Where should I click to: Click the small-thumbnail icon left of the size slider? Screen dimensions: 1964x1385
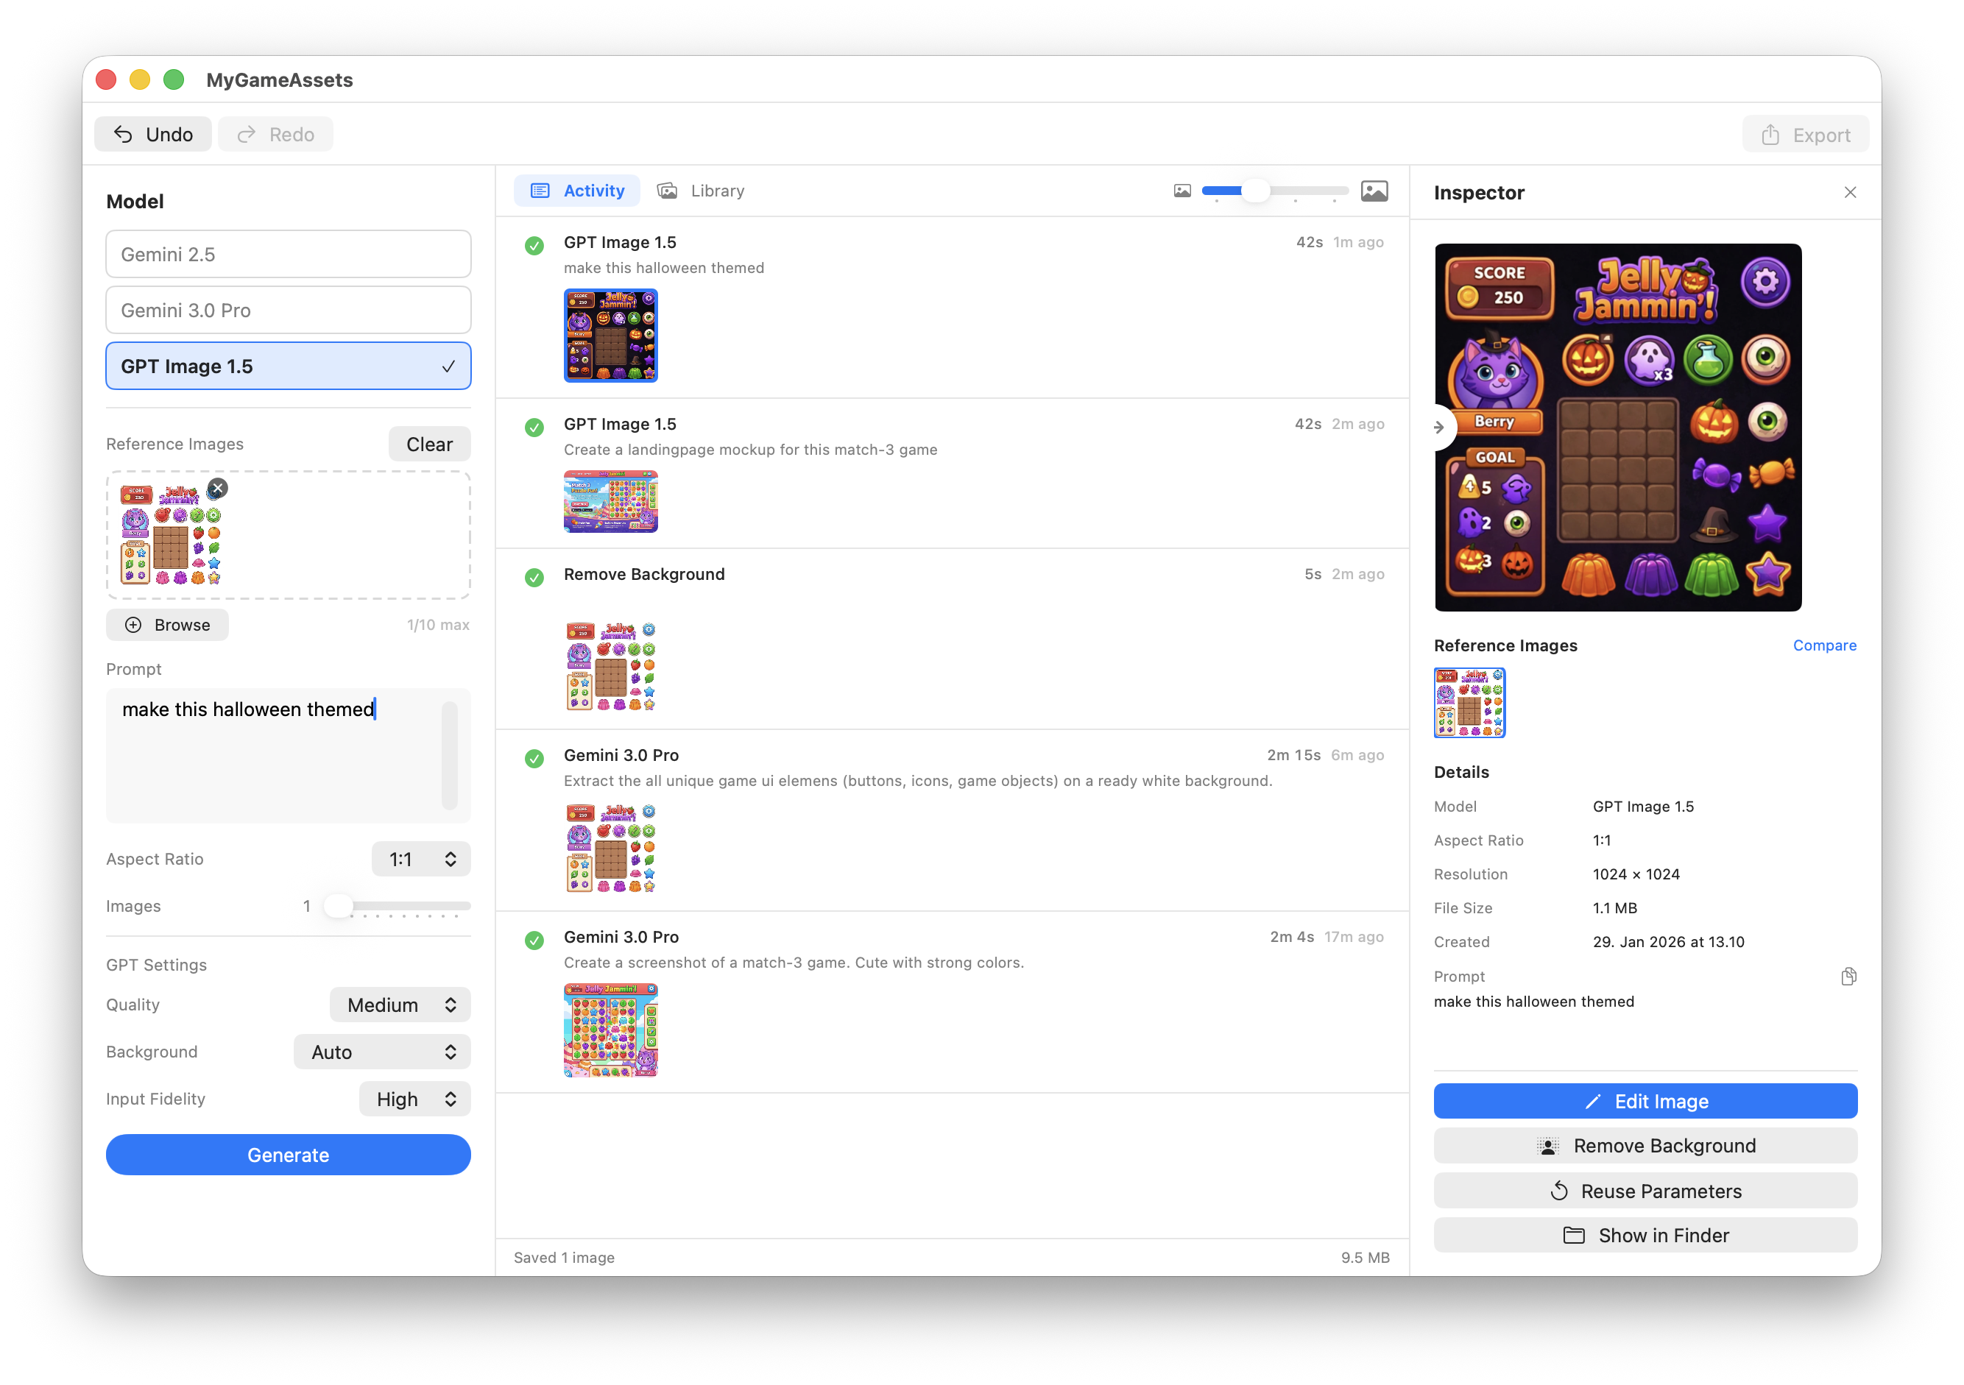click(x=1181, y=191)
